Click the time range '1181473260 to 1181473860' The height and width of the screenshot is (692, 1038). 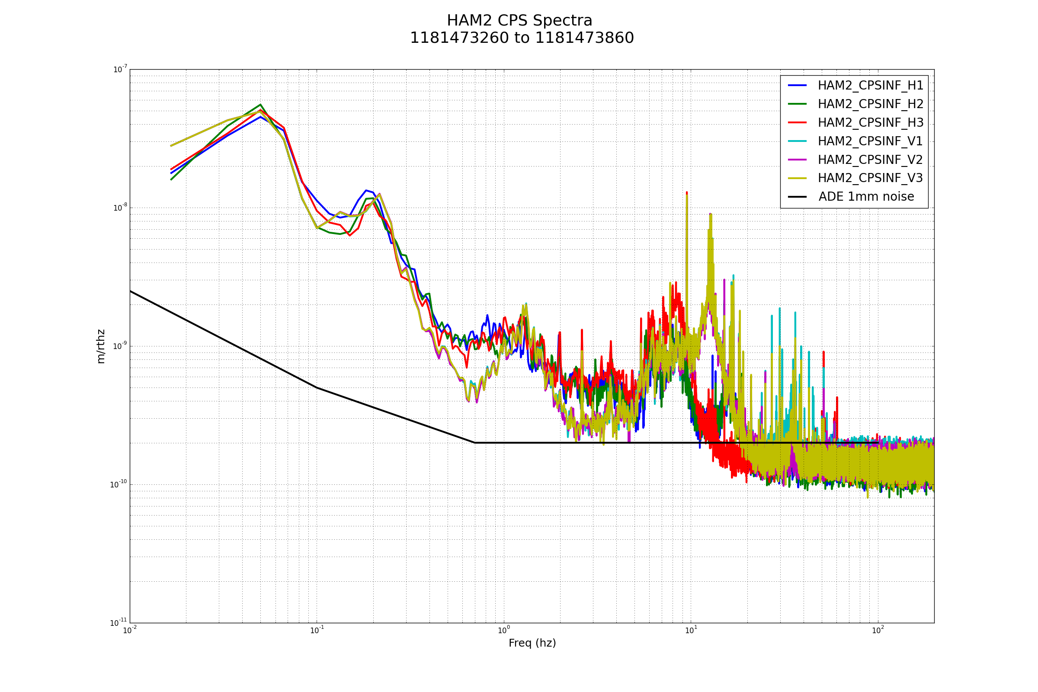coord(522,38)
